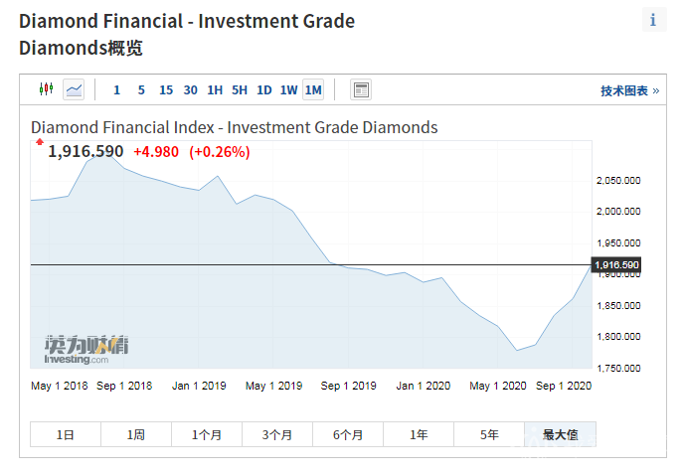
Task: Choose the 30 minute interval
Action: (x=191, y=90)
